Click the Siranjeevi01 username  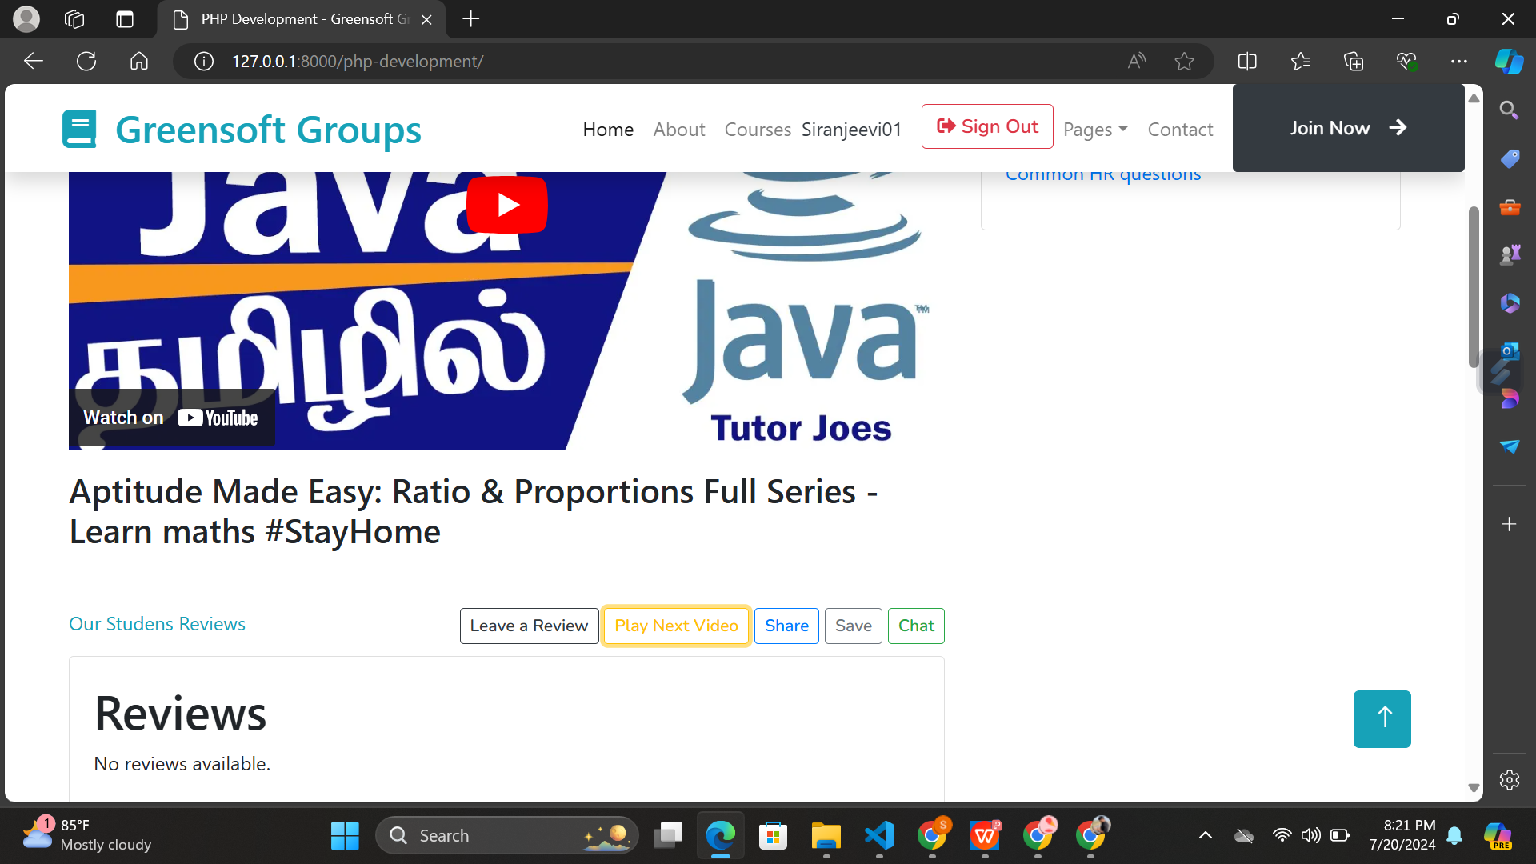(851, 129)
